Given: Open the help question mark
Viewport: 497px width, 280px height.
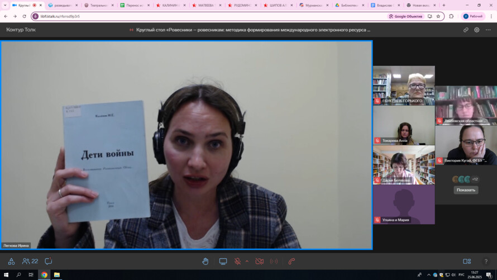Looking at the screenshot, I should 486,261.
